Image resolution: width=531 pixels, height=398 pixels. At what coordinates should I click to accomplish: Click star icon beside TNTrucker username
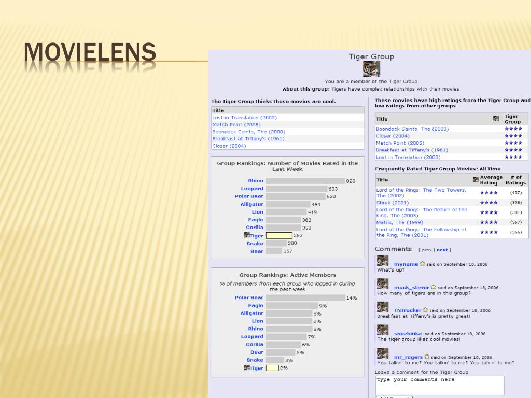pyautogui.click(x=425, y=310)
